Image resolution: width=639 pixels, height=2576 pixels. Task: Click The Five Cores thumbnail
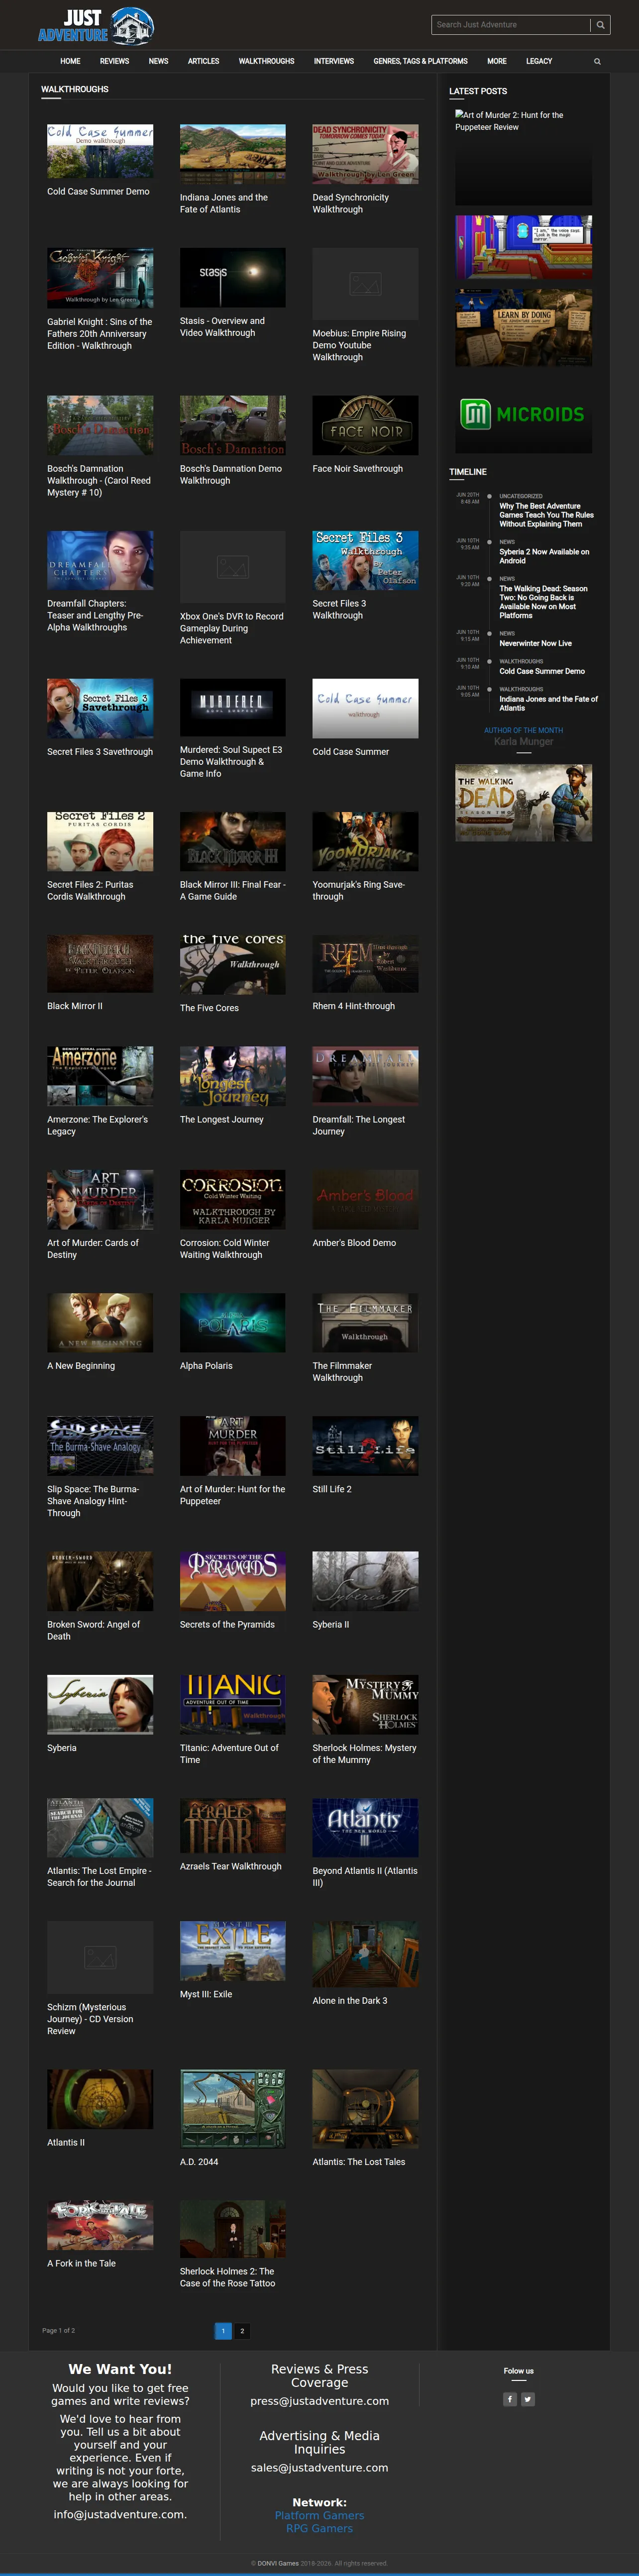(232, 964)
